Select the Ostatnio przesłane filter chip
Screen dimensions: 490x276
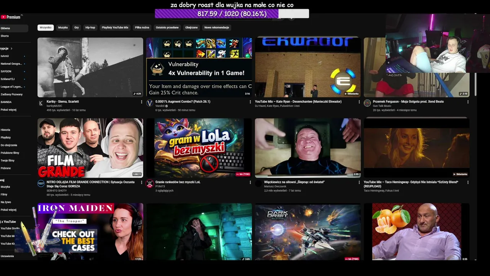167,28
